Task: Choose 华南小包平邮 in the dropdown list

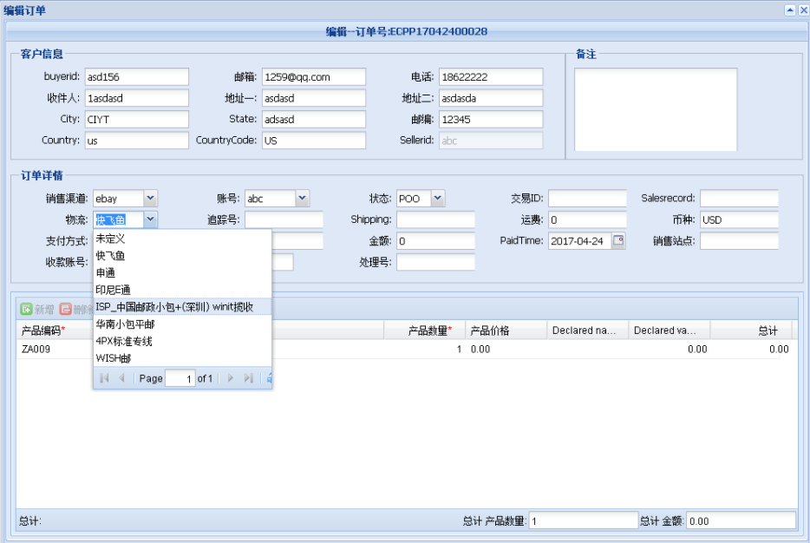Action: point(125,324)
